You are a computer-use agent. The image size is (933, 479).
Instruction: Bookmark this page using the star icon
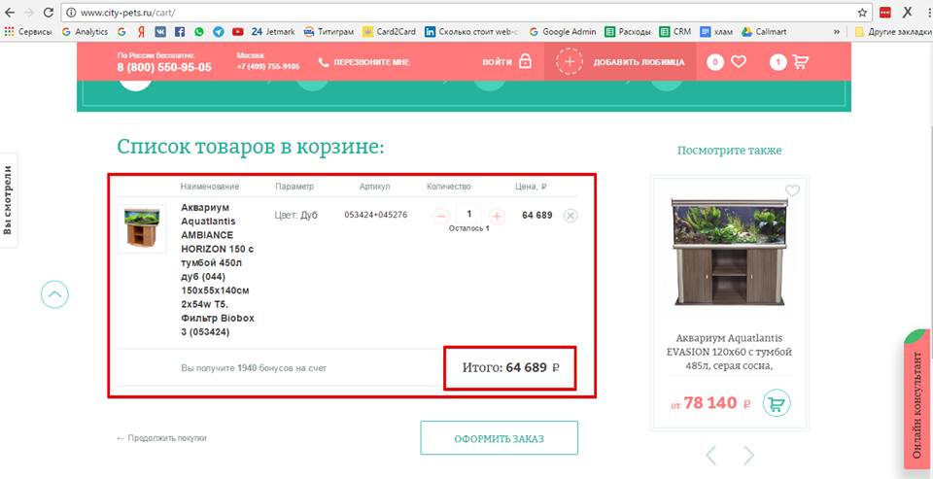862,13
